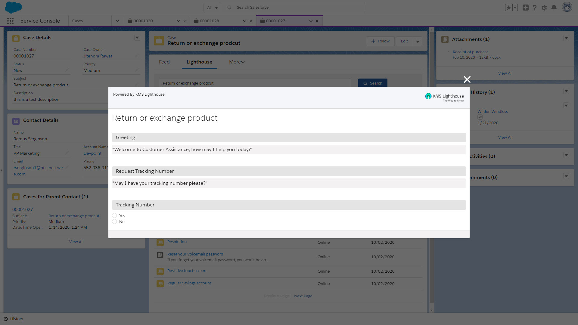Viewport: 578px width, 325px height.
Task: Open the Favorites star icon
Action: pos(508,8)
